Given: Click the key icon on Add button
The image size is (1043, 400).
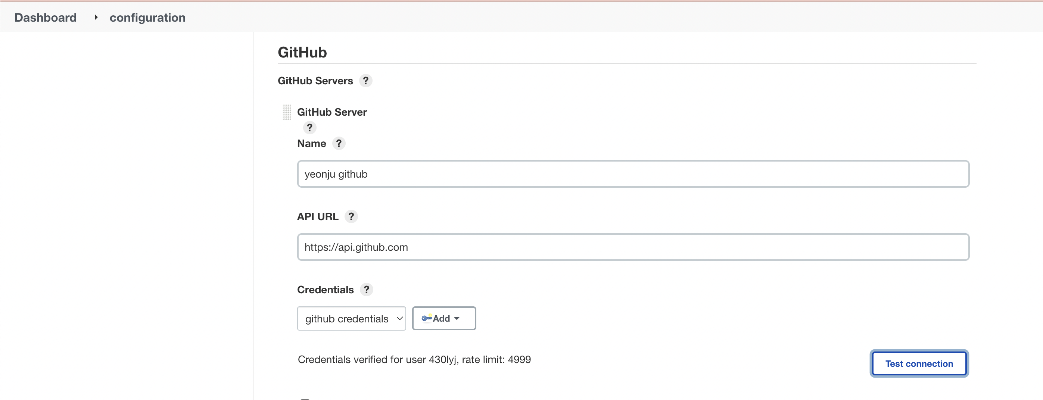Looking at the screenshot, I should [427, 318].
